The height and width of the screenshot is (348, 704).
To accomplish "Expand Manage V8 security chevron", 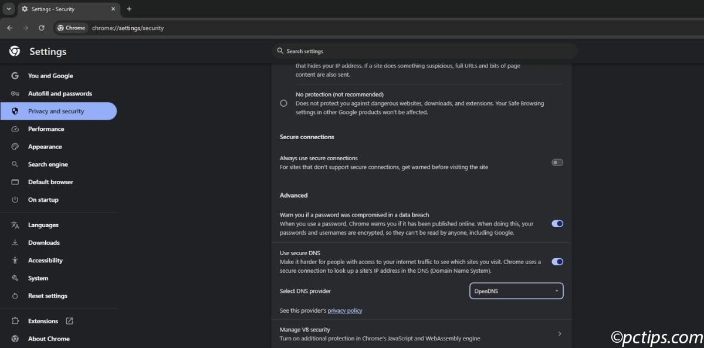I will pyautogui.click(x=559, y=334).
